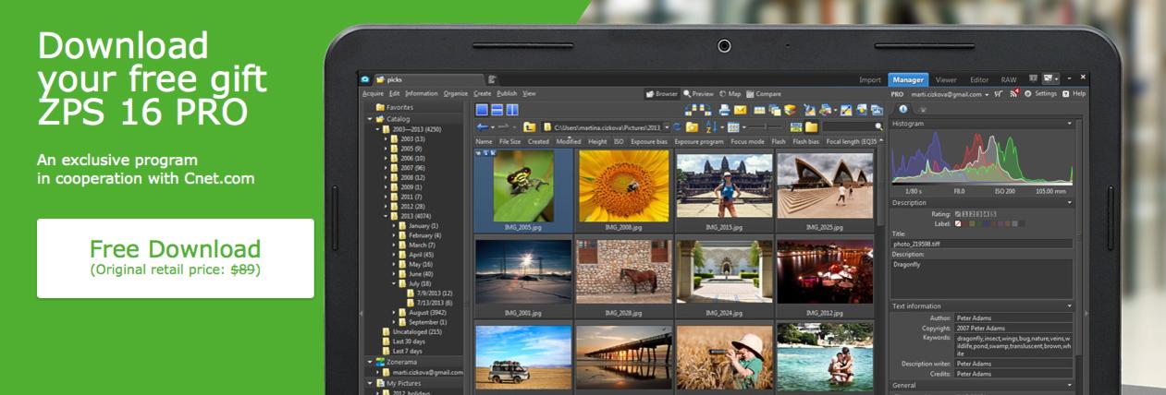The image size is (1166, 395).
Task: Expand the August (3942) folder
Action: pyautogui.click(x=393, y=312)
